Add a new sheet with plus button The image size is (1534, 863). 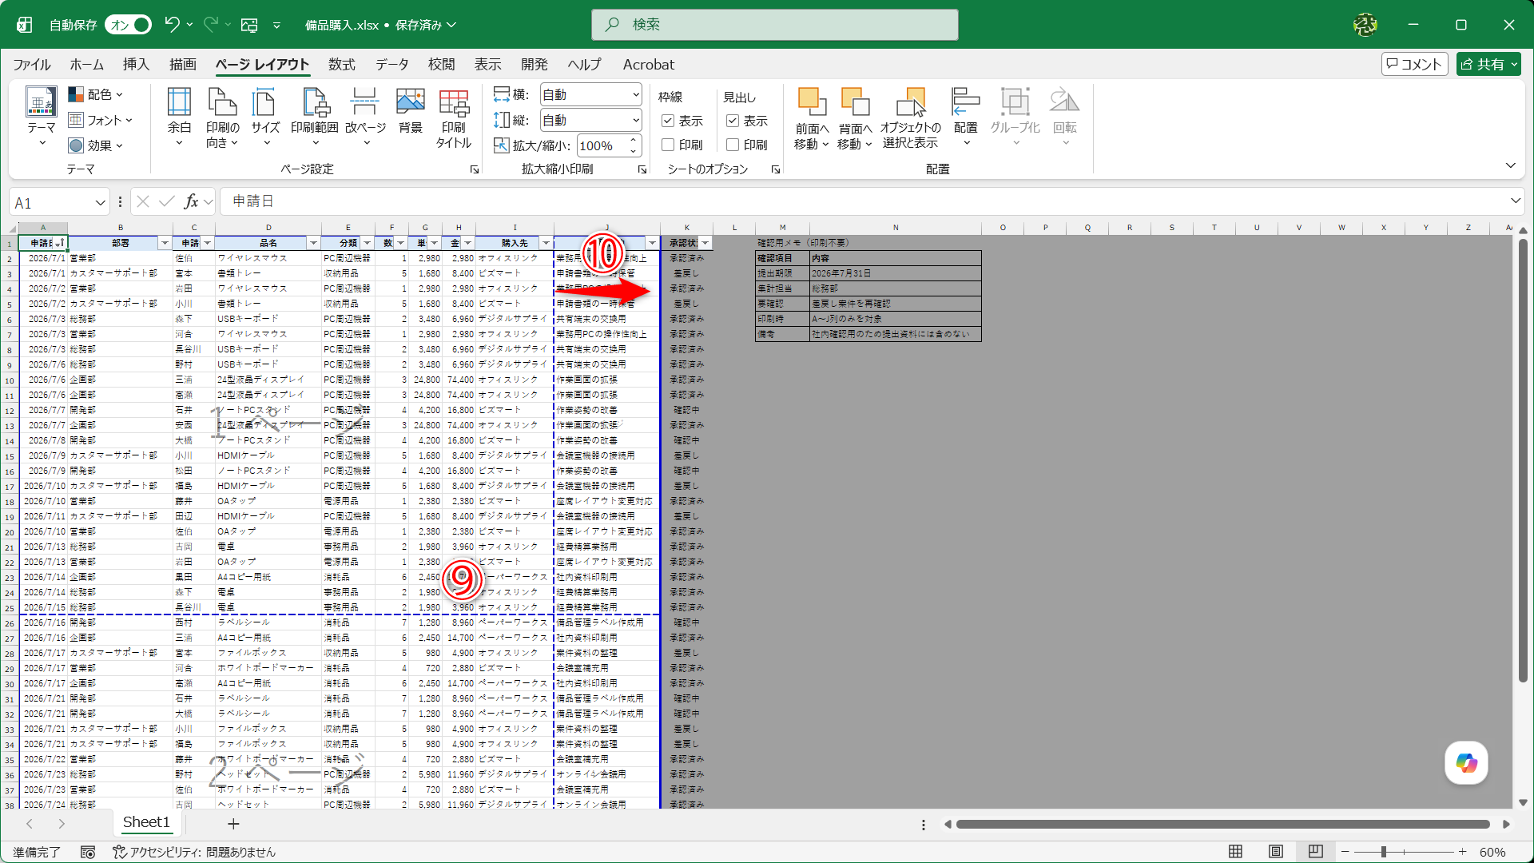(233, 823)
